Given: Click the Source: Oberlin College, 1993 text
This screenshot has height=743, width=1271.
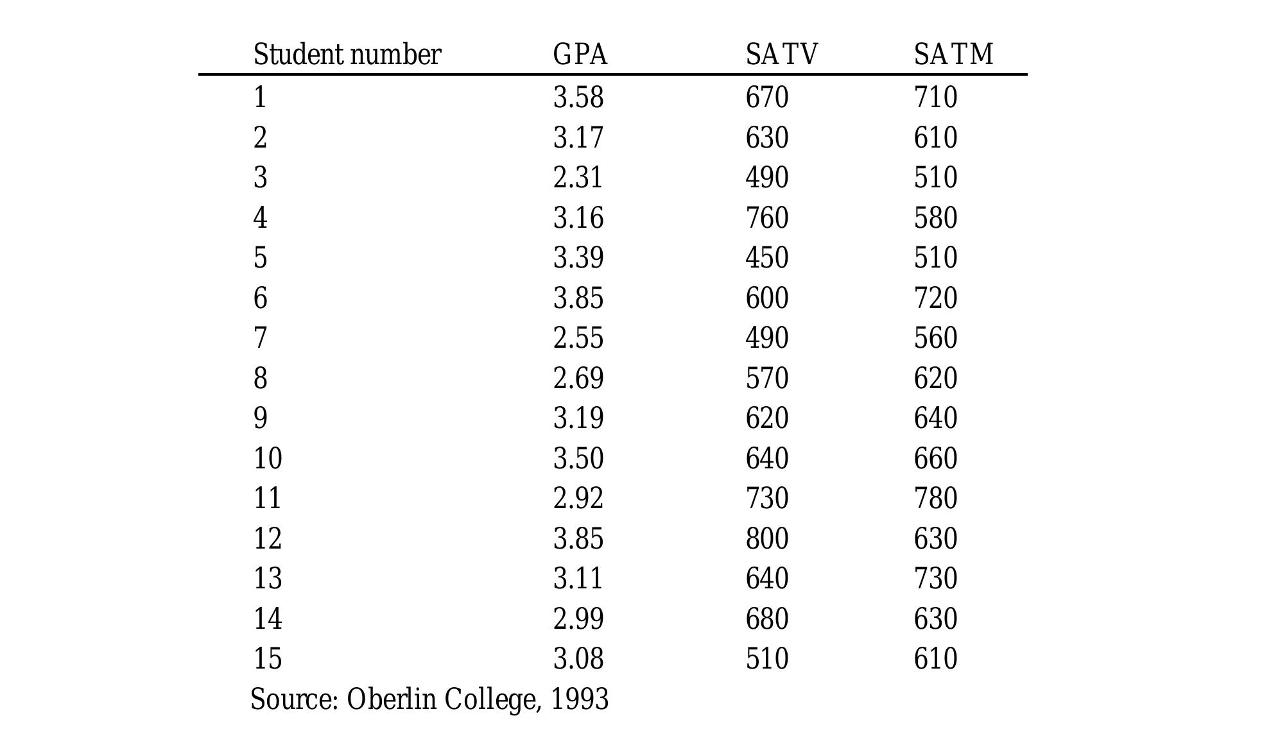Looking at the screenshot, I should pyautogui.click(x=429, y=699).
